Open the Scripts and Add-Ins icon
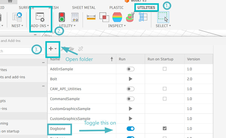This screenshot has height=138, width=226. pos(40,17)
